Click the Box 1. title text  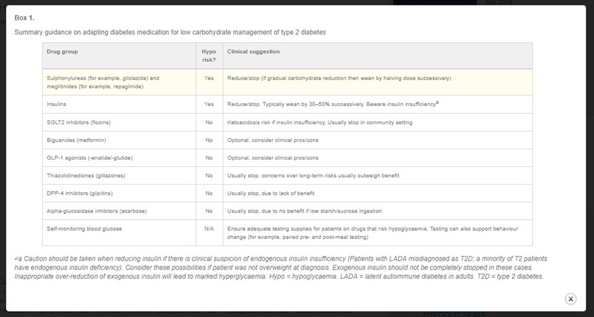click(x=24, y=18)
